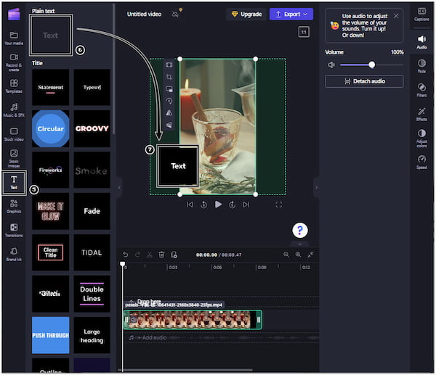Choose the Statement title style
The height and width of the screenshot is (375, 436).
click(x=50, y=87)
